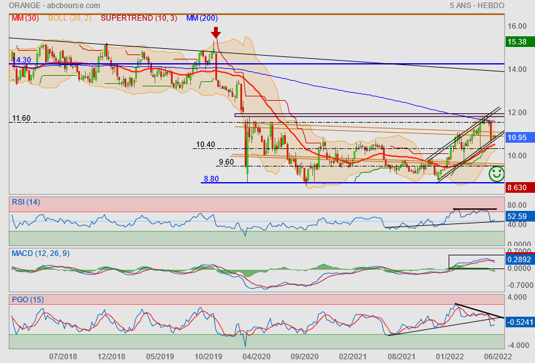
Task: Click the 8.80 support level label
Action: [211, 178]
